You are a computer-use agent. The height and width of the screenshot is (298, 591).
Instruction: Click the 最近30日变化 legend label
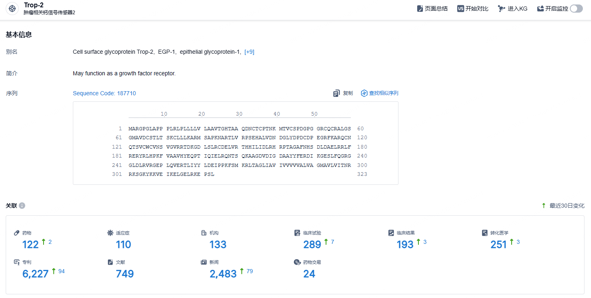click(567, 206)
